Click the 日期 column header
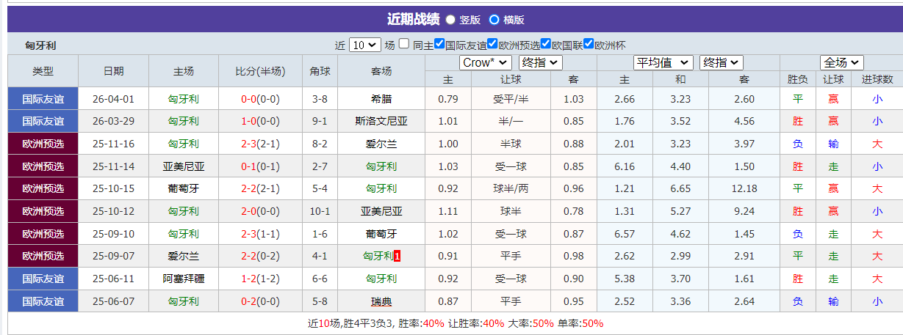Viewport: 903px width, 335px height. [114, 71]
